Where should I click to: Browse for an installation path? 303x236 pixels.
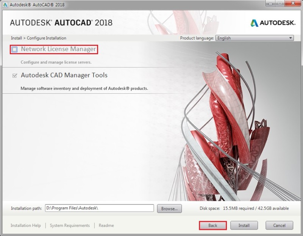coord(169,209)
